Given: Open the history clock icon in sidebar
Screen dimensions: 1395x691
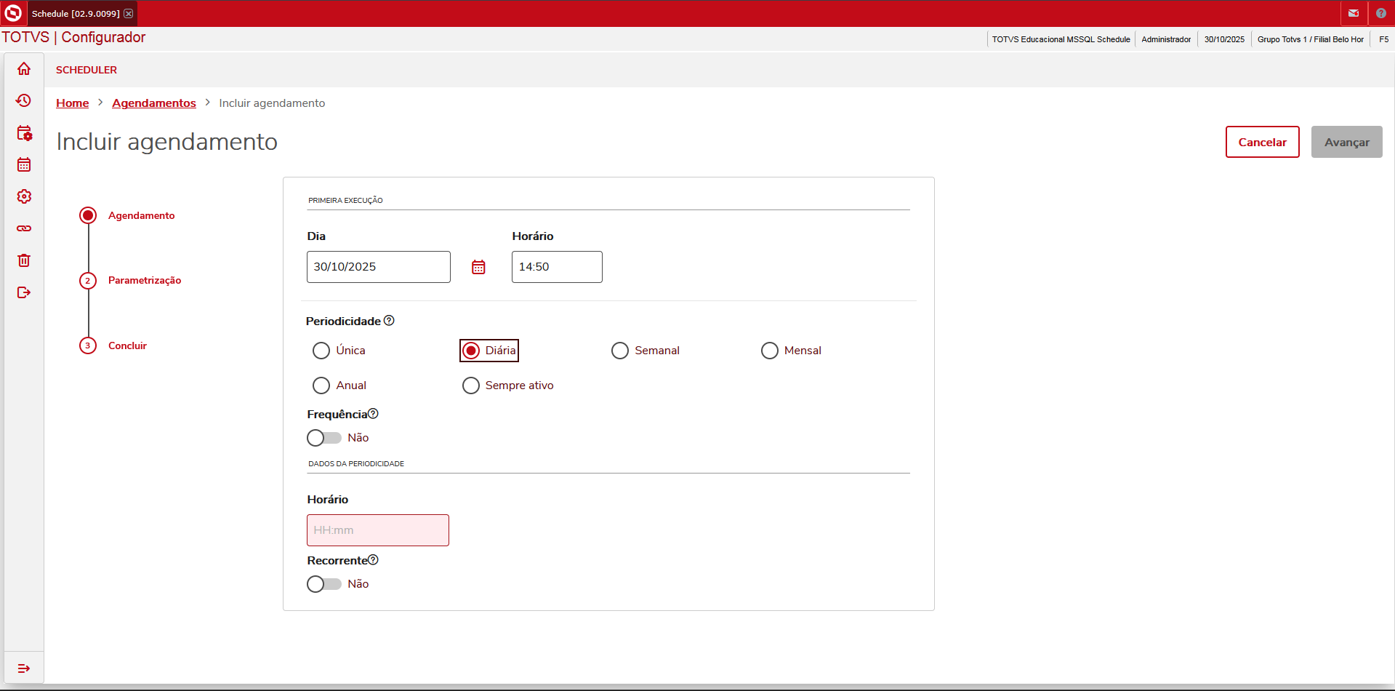Looking at the screenshot, I should 24,100.
